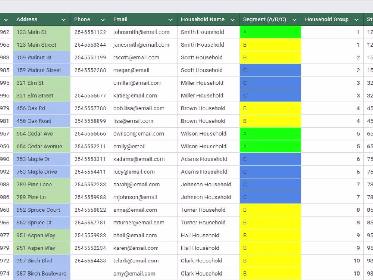Select cell '159 Walnut St'

pyautogui.click(x=42, y=57)
